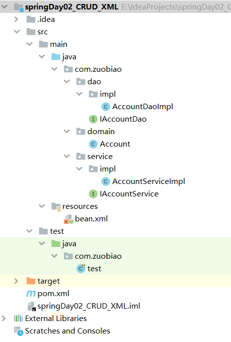Click the test class runnable icon
231x342 pixels.
pyautogui.click(x=81, y=269)
